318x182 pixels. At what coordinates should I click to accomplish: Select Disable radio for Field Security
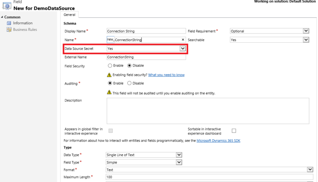point(130,66)
